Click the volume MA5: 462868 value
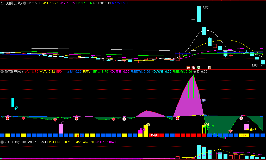Screen dimensions: 266x160 pyautogui.click(x=85, y=142)
